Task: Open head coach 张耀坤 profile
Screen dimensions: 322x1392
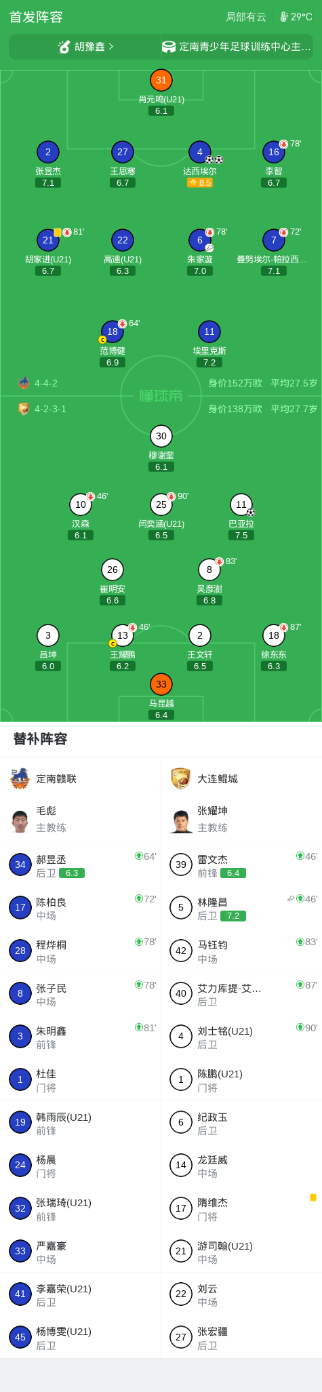Action: click(x=241, y=819)
